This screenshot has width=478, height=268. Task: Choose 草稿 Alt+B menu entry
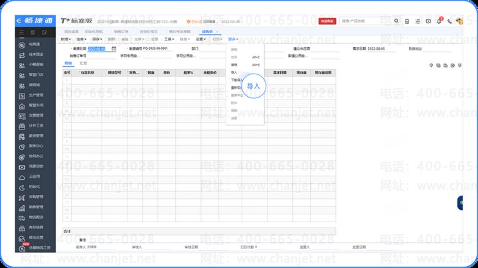245,65
